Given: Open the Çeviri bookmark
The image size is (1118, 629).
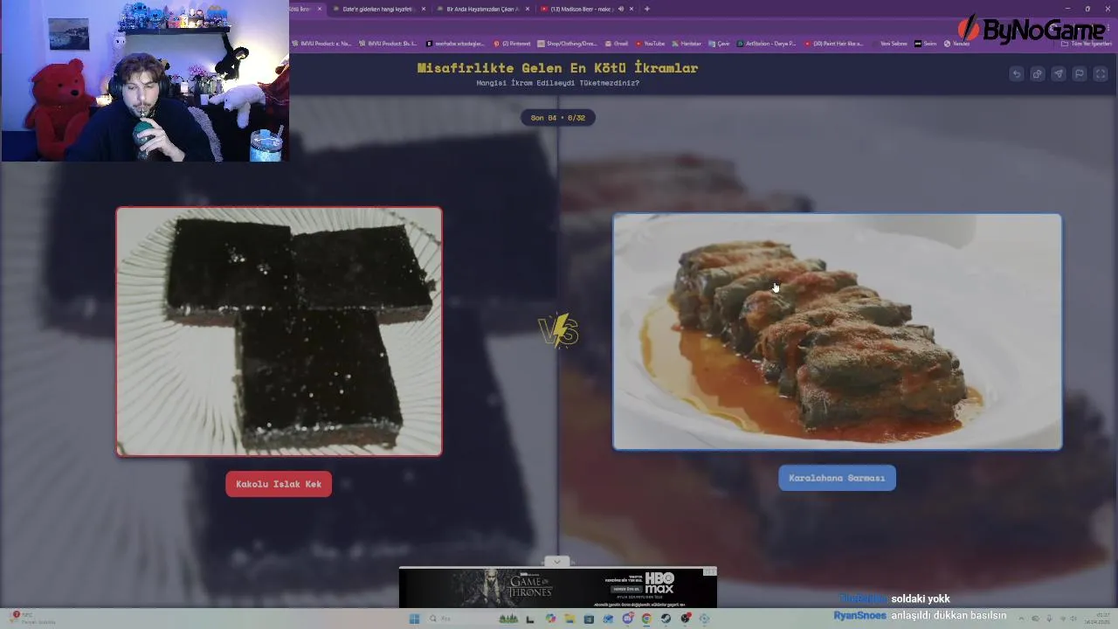Looking at the screenshot, I should 719,44.
